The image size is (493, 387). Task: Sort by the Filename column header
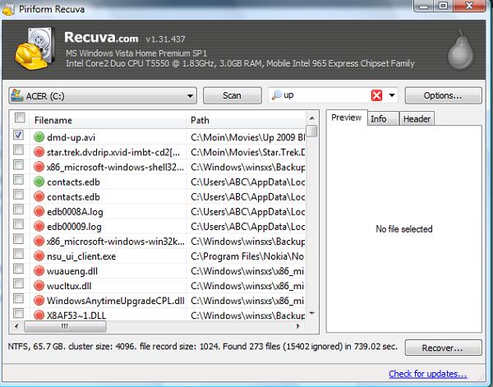[x=107, y=120]
